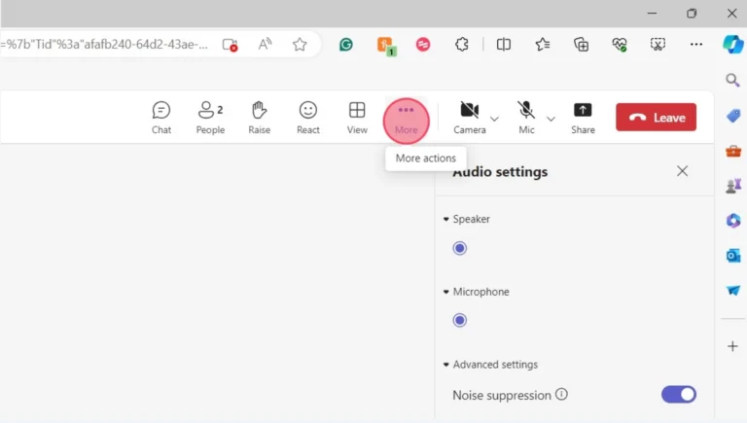Show Noise suppression info tooltip
Screen dimensions: 747x423
tap(561, 395)
